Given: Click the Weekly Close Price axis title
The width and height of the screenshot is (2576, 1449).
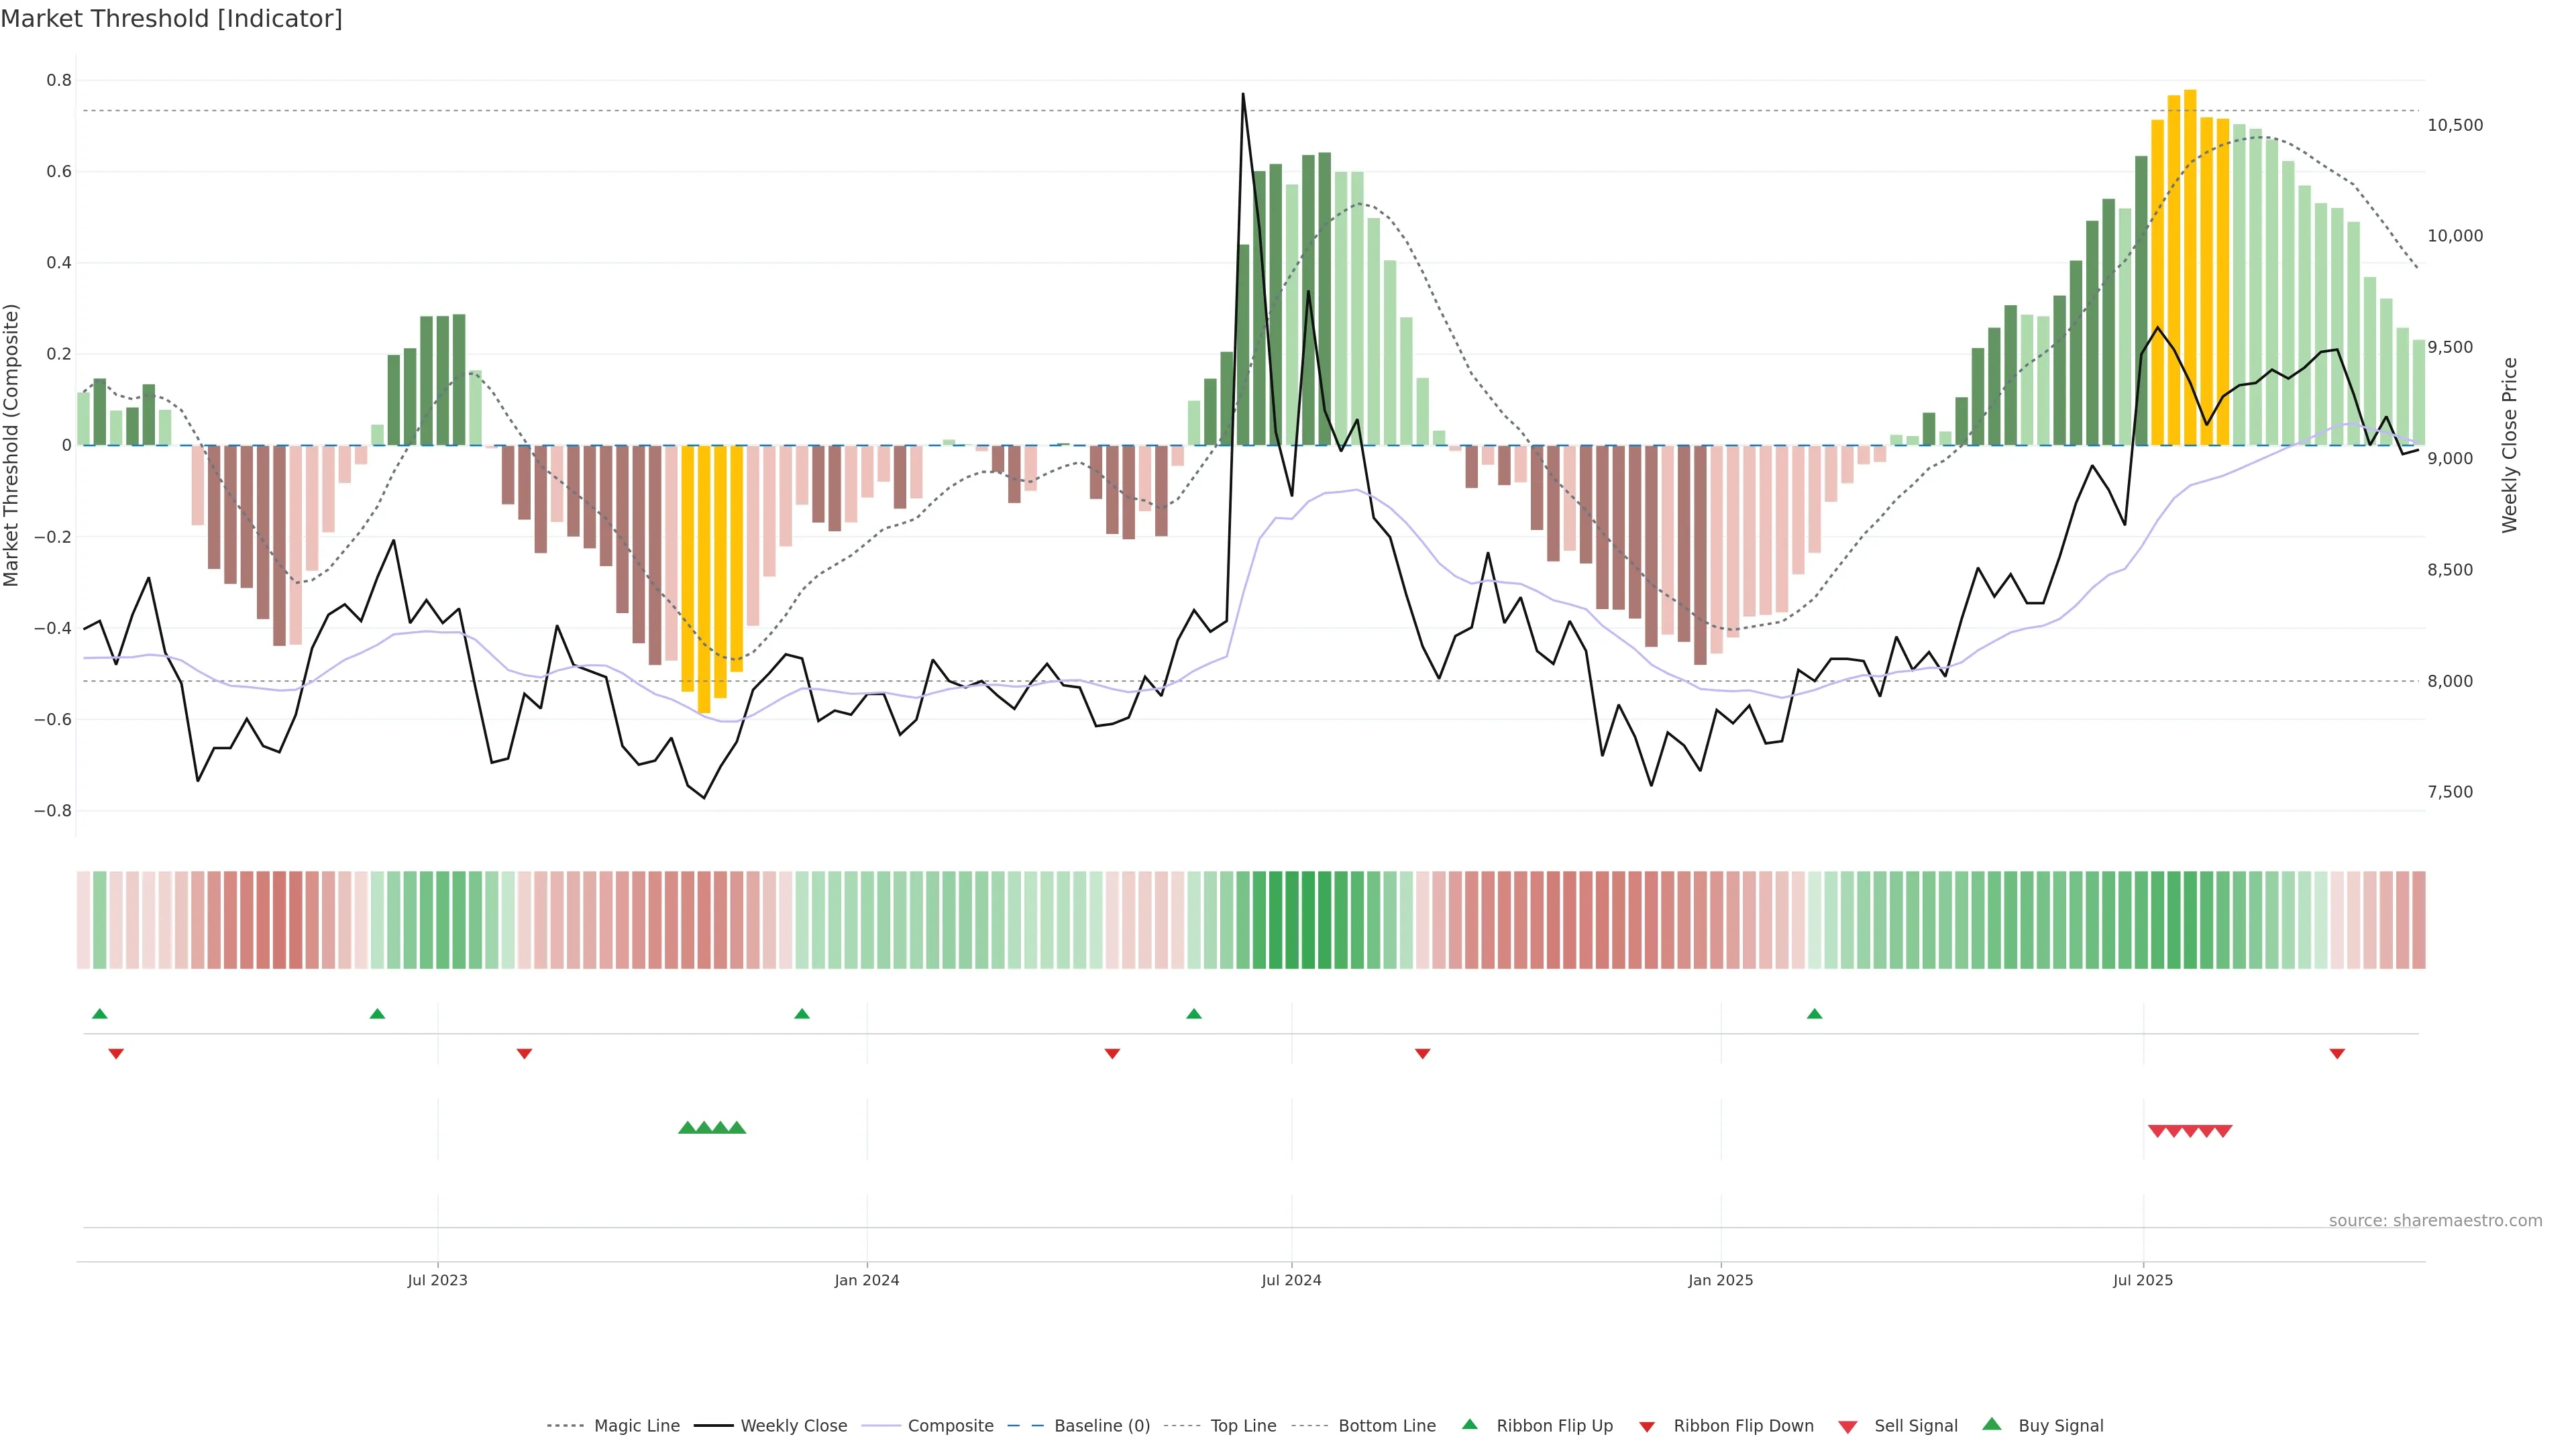Looking at the screenshot, I should point(2510,445).
